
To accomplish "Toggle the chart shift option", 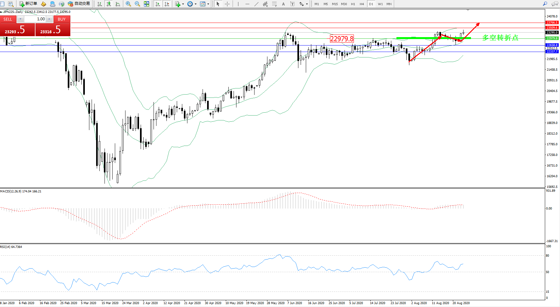I will [167, 4].
